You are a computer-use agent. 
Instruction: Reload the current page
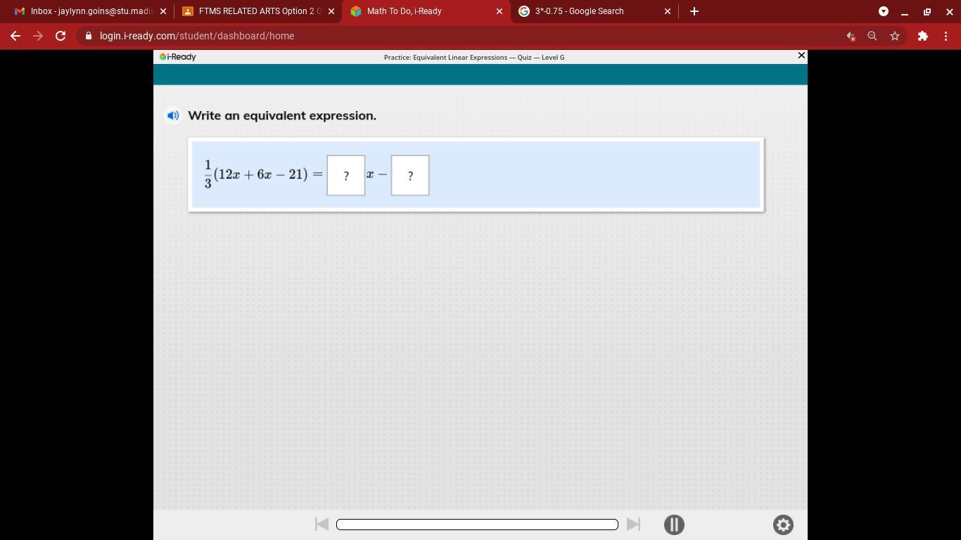pyautogui.click(x=61, y=36)
